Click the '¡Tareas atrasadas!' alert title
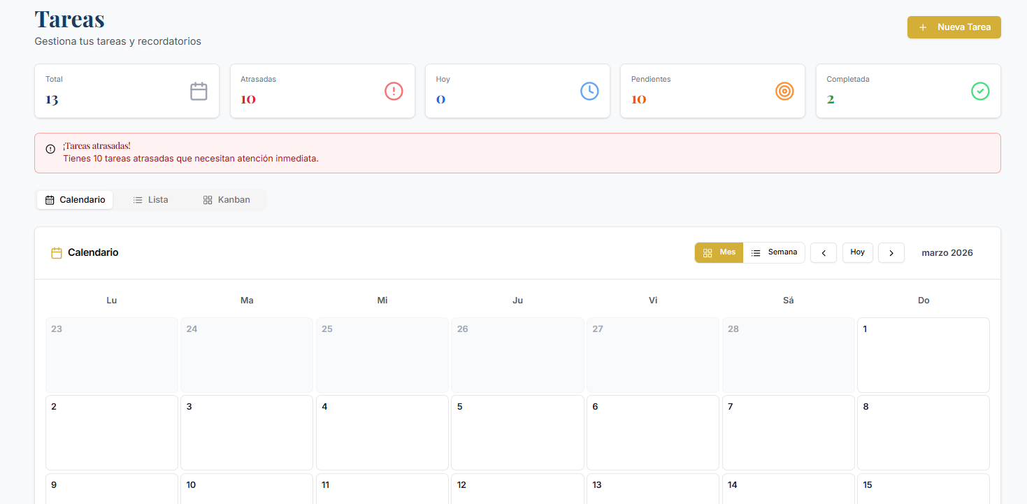This screenshot has width=1027, height=504. point(96,146)
